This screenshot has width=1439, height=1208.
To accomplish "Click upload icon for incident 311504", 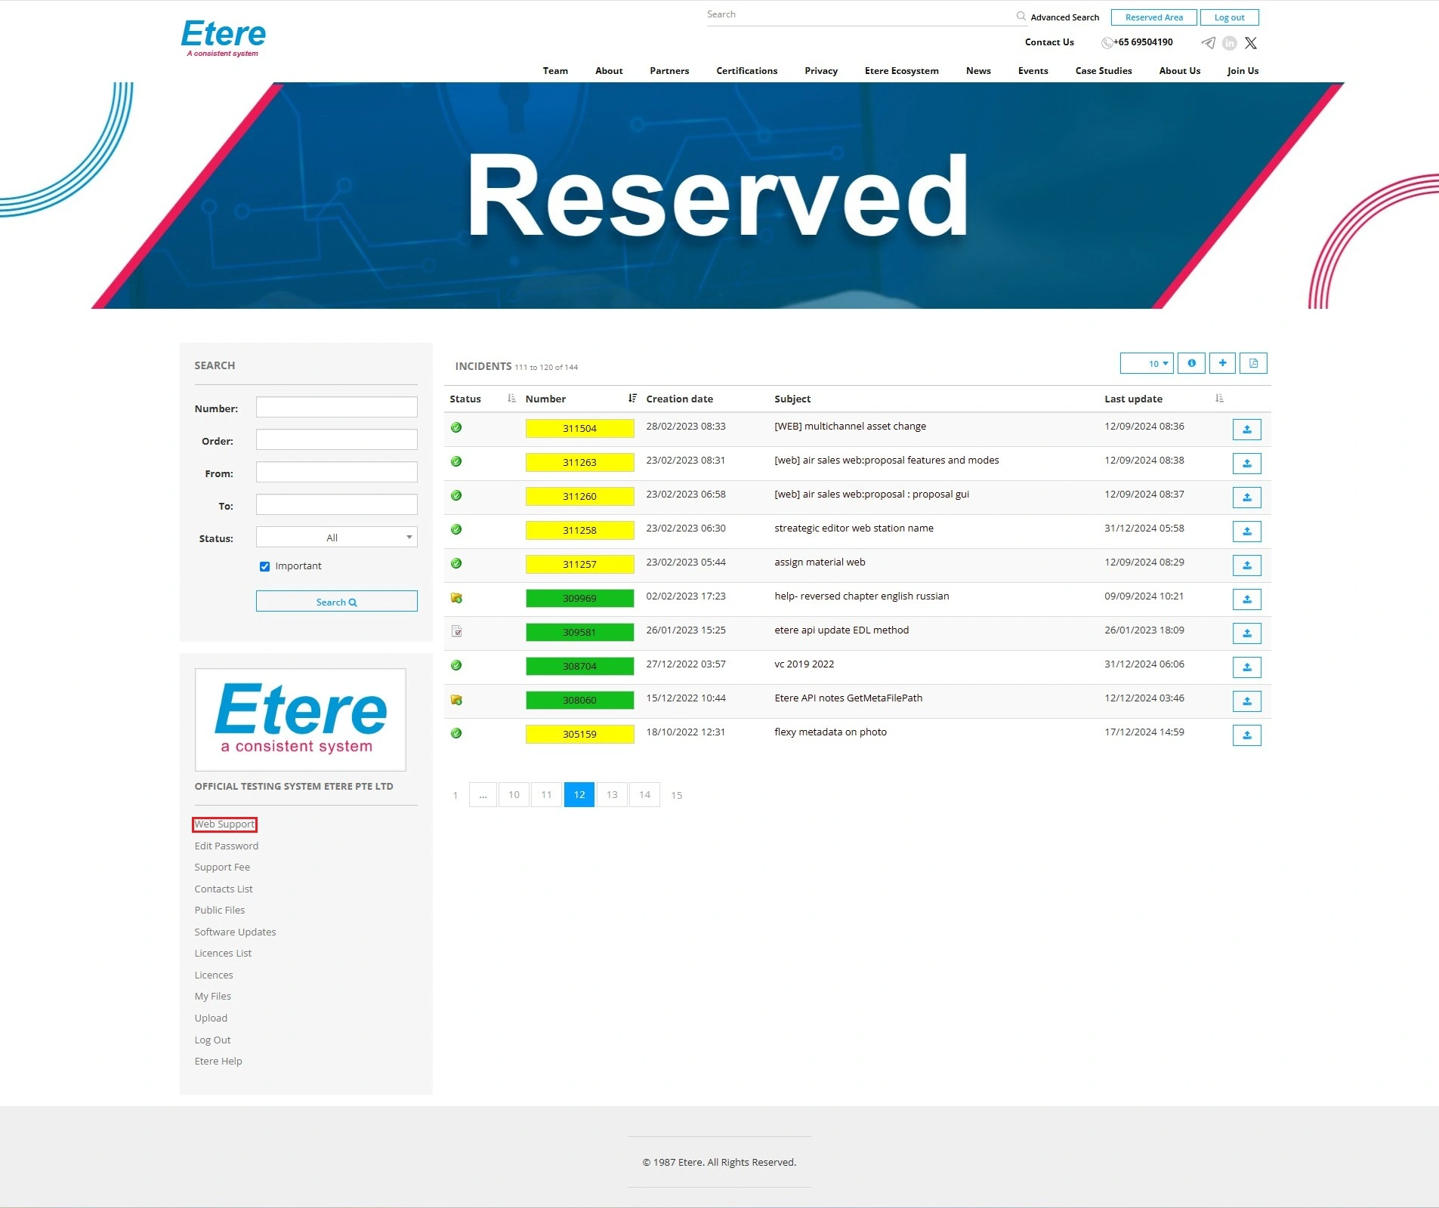I will pyautogui.click(x=1246, y=430).
